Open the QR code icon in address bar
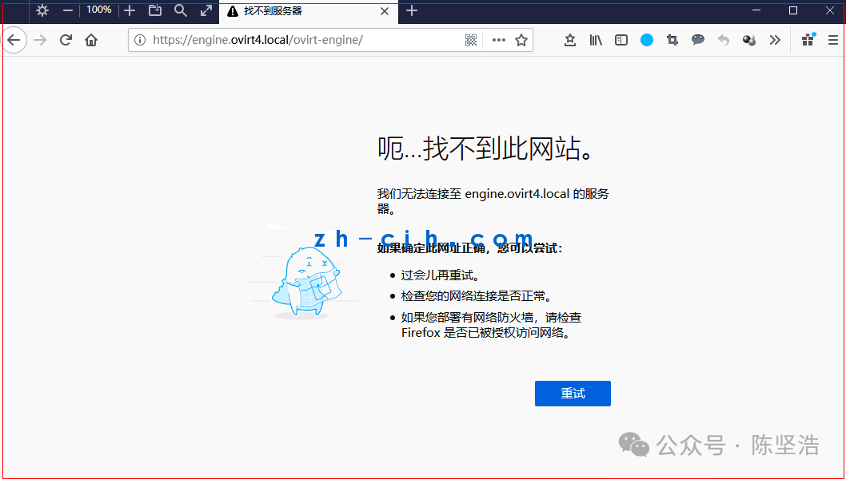Screen dimensions: 846x479 pos(471,40)
